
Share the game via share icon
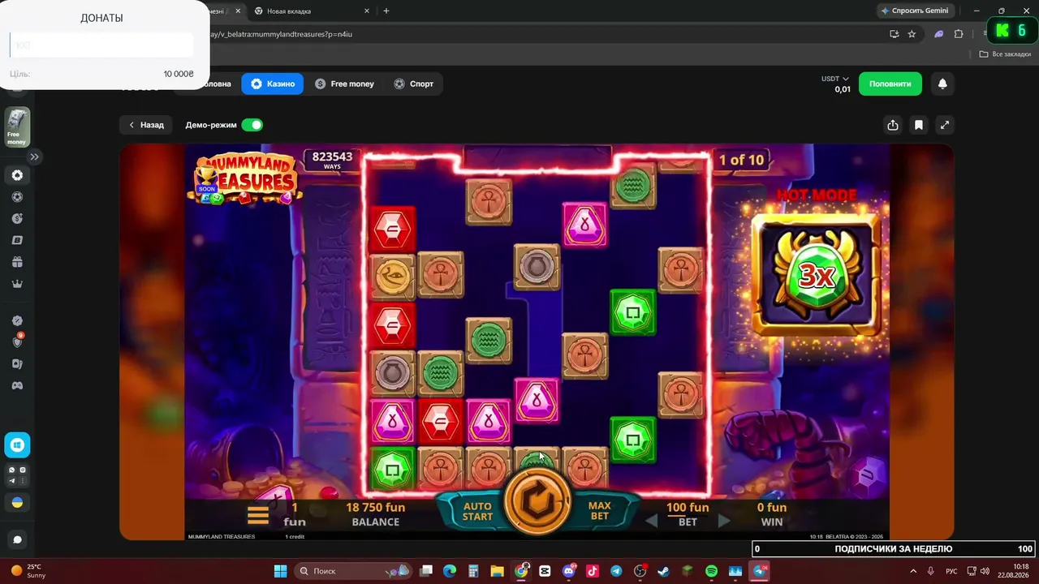(x=893, y=125)
